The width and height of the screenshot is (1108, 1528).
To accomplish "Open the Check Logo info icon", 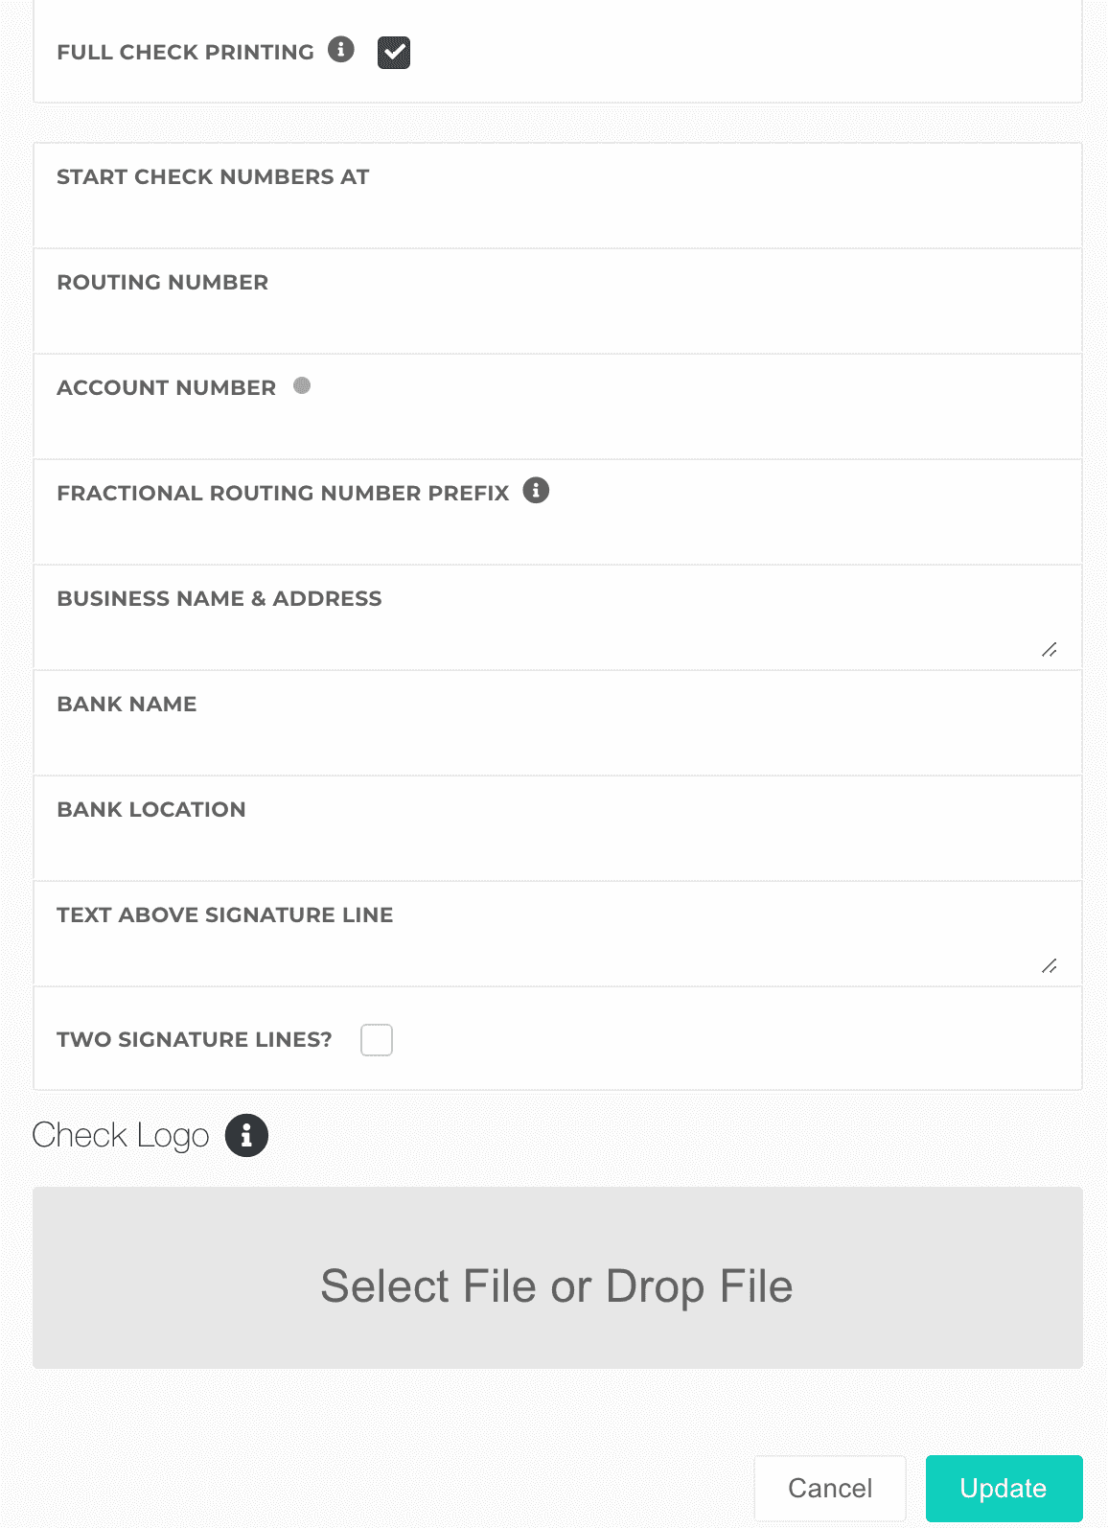I will pyautogui.click(x=246, y=1136).
